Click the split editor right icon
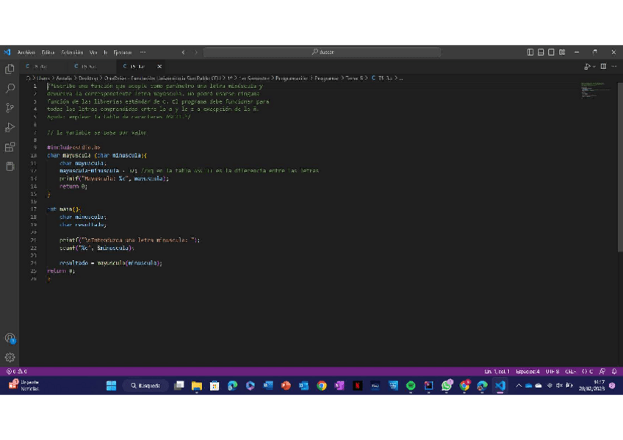The width and height of the screenshot is (623, 440). [x=603, y=66]
